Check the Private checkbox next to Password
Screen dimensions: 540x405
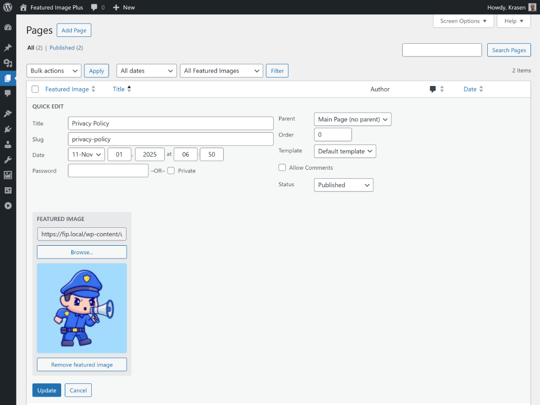170,170
